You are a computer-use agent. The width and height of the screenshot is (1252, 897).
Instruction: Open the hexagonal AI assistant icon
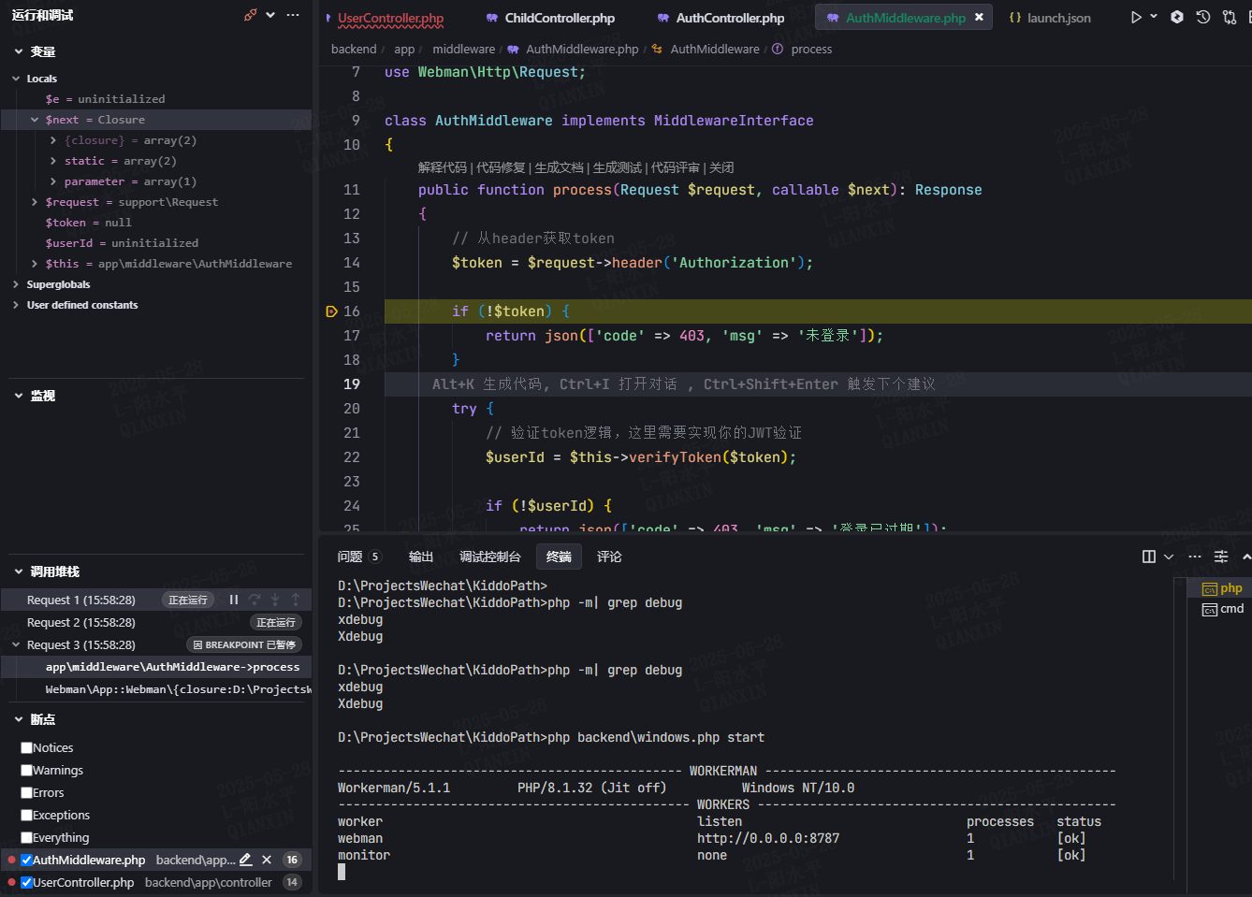[1177, 17]
